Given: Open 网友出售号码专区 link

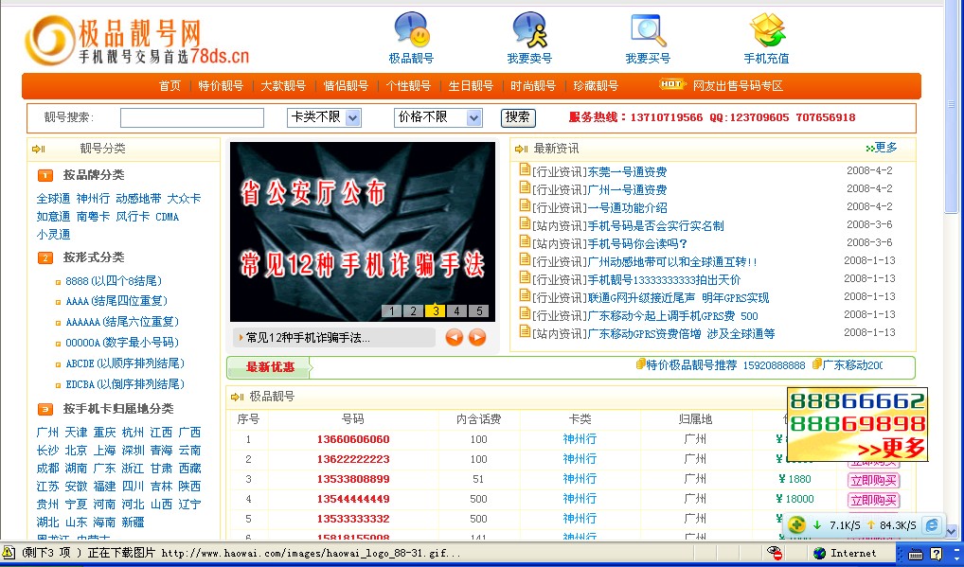Looking at the screenshot, I should 738,86.
